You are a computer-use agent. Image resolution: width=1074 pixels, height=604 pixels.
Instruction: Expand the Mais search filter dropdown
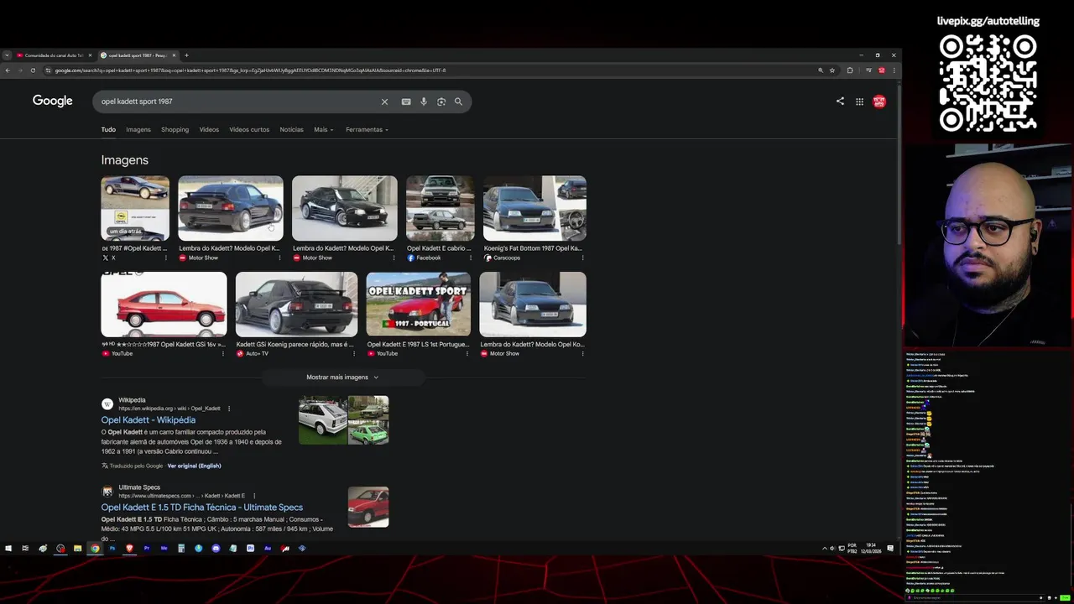324,130
